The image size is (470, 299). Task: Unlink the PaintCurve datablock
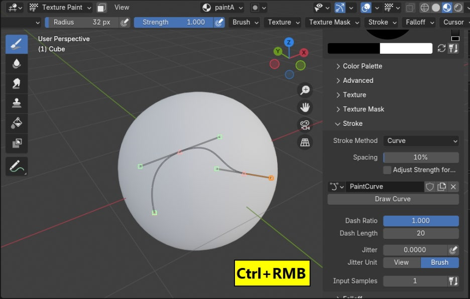pos(453,187)
